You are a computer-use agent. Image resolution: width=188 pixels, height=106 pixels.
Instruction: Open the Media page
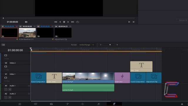(20, 104)
